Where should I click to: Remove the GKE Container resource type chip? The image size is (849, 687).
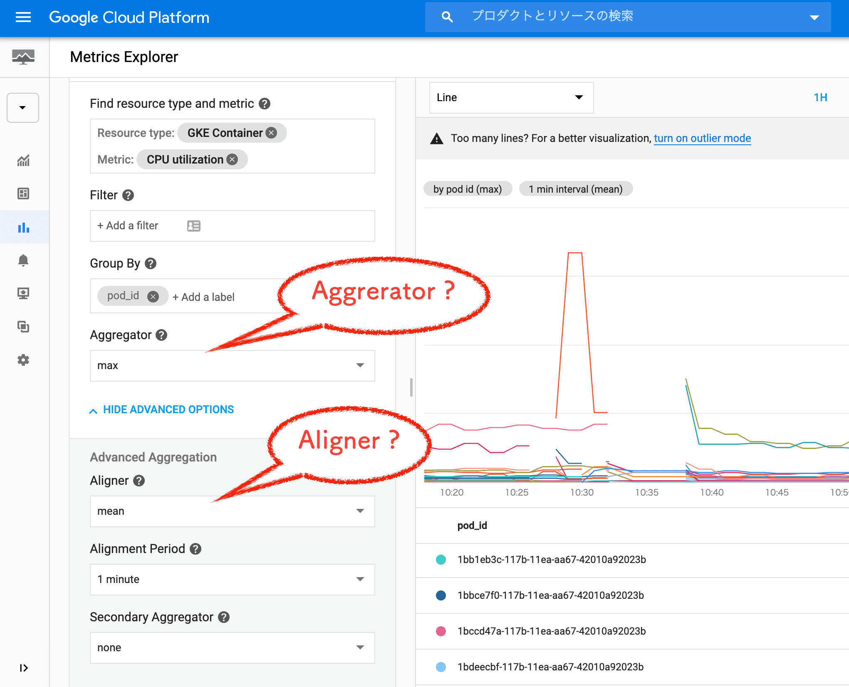(x=271, y=133)
